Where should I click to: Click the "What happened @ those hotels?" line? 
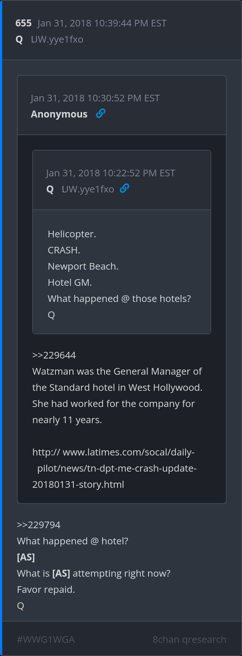tap(119, 299)
